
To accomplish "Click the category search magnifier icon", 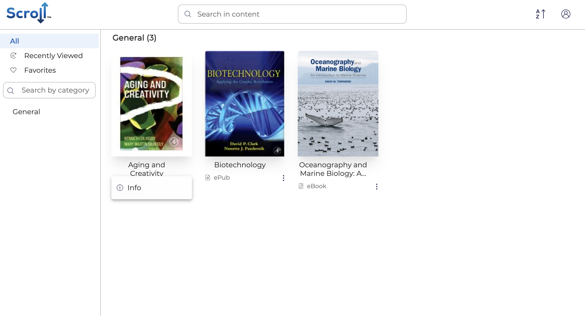I will (x=11, y=91).
